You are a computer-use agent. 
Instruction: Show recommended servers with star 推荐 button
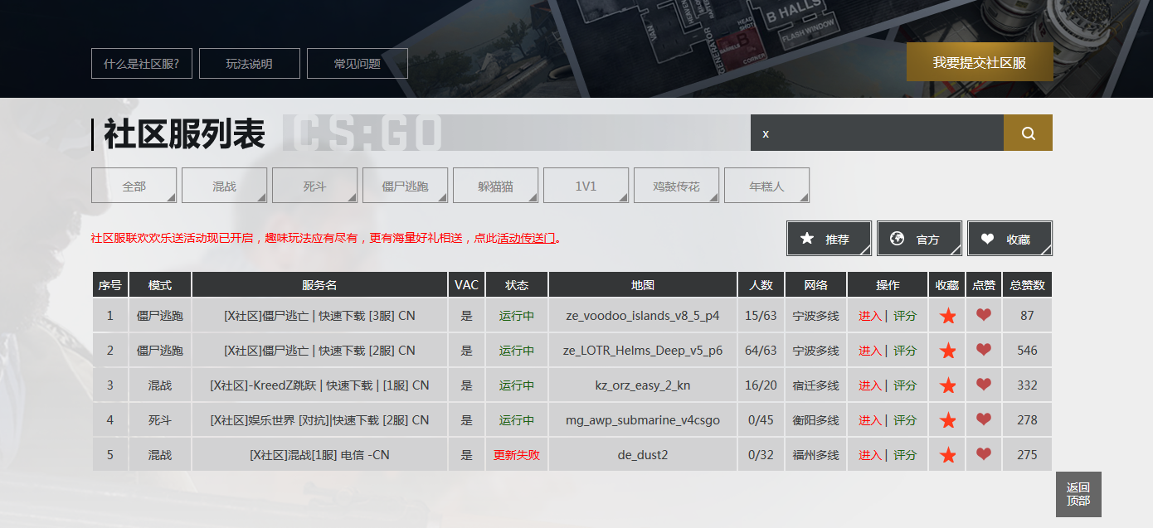coord(829,239)
